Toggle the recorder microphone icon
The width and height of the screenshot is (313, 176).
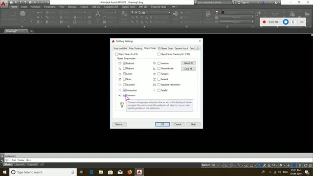coord(293,22)
